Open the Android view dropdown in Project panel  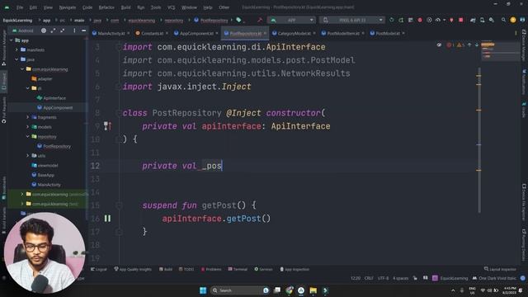(x=23, y=31)
